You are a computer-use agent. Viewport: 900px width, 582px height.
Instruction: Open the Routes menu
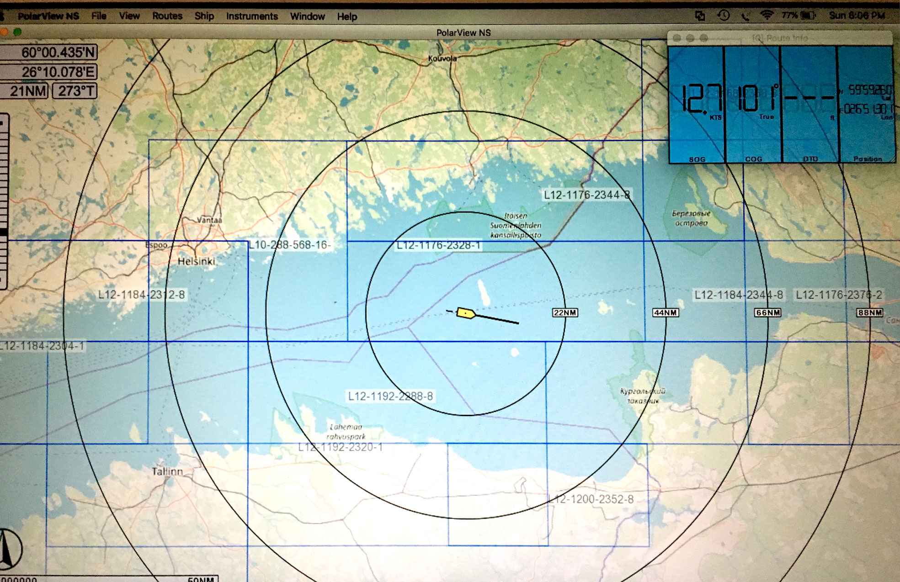167,16
